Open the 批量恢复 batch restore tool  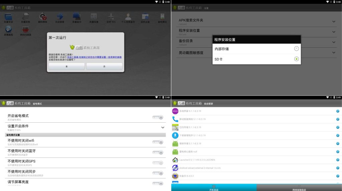(x=94, y=17)
